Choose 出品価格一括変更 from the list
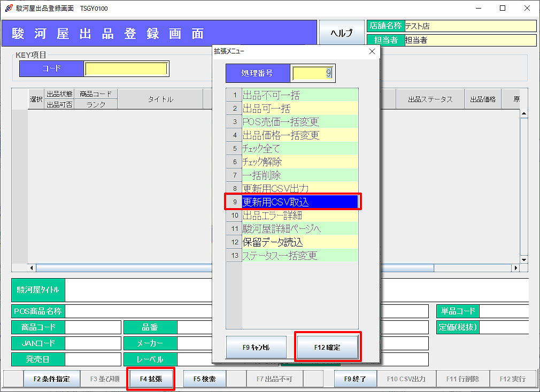Screen dimensions: 540x392 (299, 135)
